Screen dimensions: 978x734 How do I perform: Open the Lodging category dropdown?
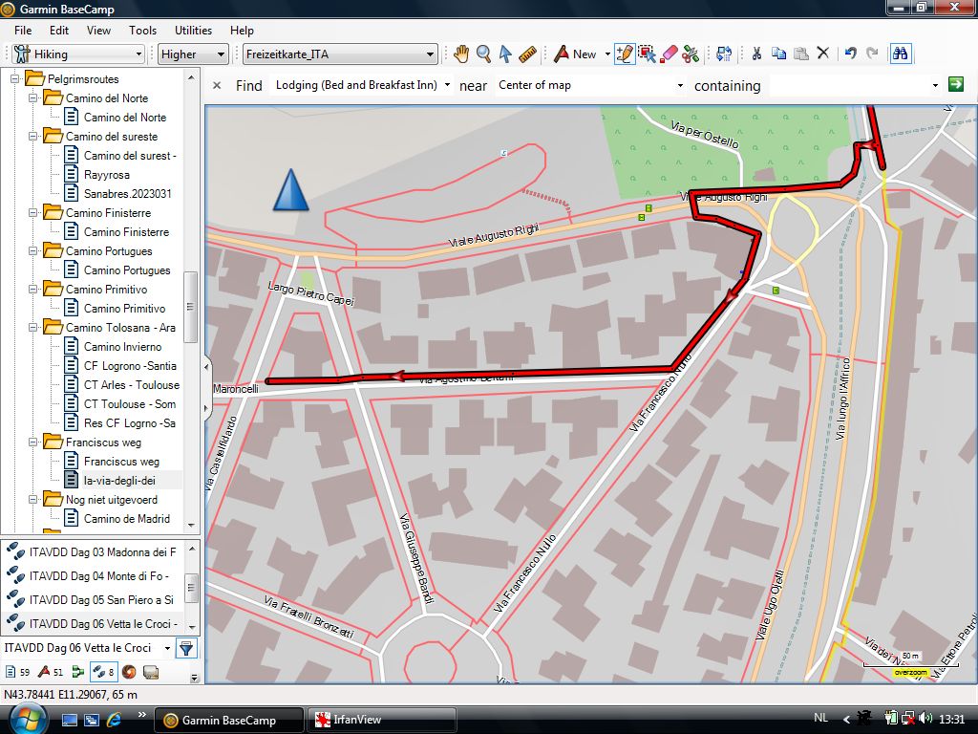pos(363,85)
